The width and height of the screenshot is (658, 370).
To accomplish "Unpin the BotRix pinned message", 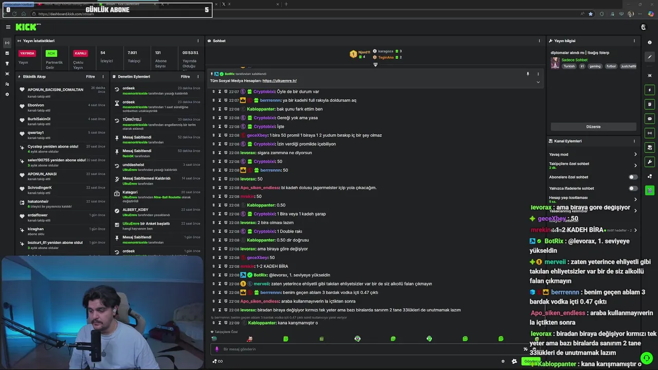I will (527, 74).
